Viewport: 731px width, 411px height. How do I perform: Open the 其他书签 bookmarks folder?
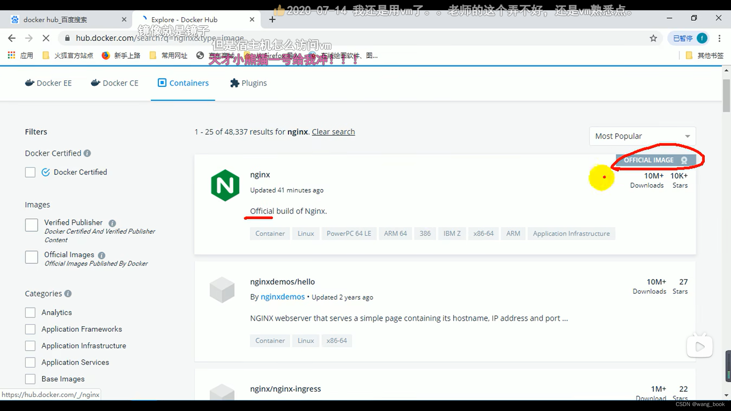[705, 56]
